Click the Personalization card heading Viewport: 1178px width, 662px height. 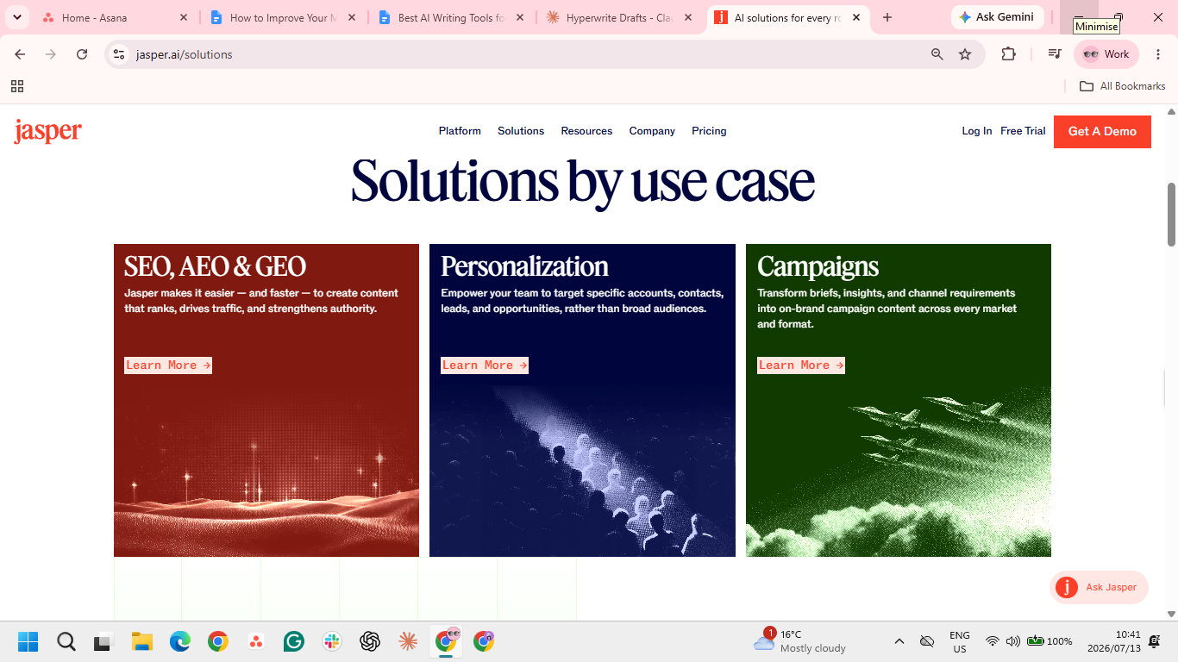click(x=524, y=266)
